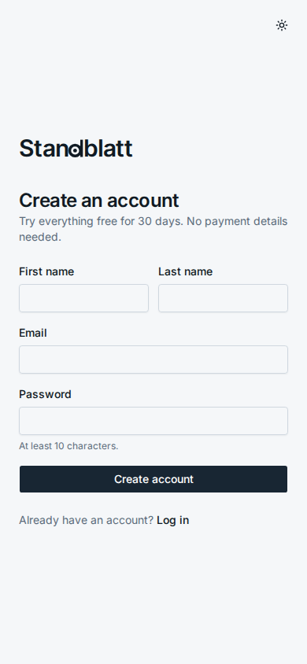Click the "Already have an account?" text
Screen dimensions: 307x664
pyautogui.click(x=86, y=520)
